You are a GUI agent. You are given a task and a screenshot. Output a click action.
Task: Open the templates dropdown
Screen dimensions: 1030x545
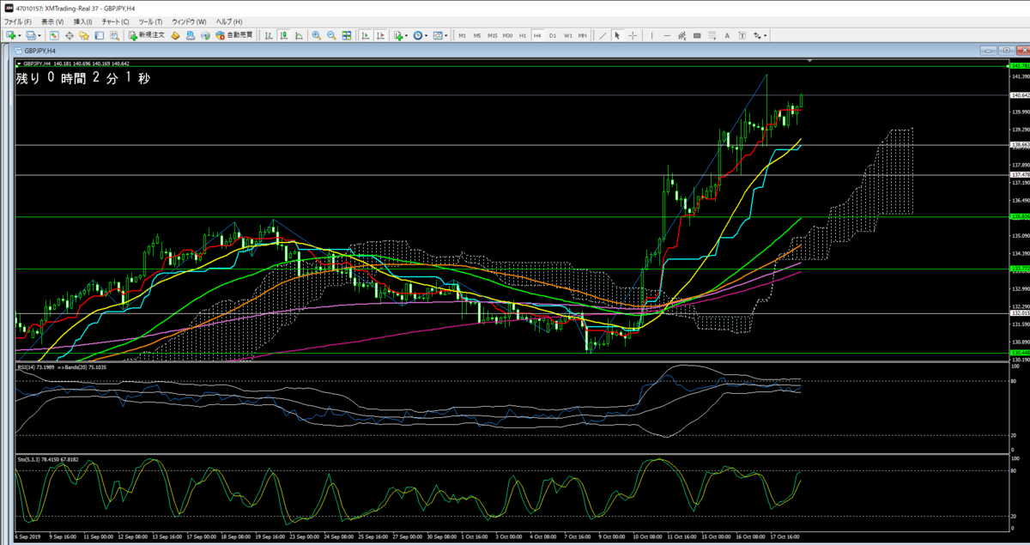click(x=440, y=35)
